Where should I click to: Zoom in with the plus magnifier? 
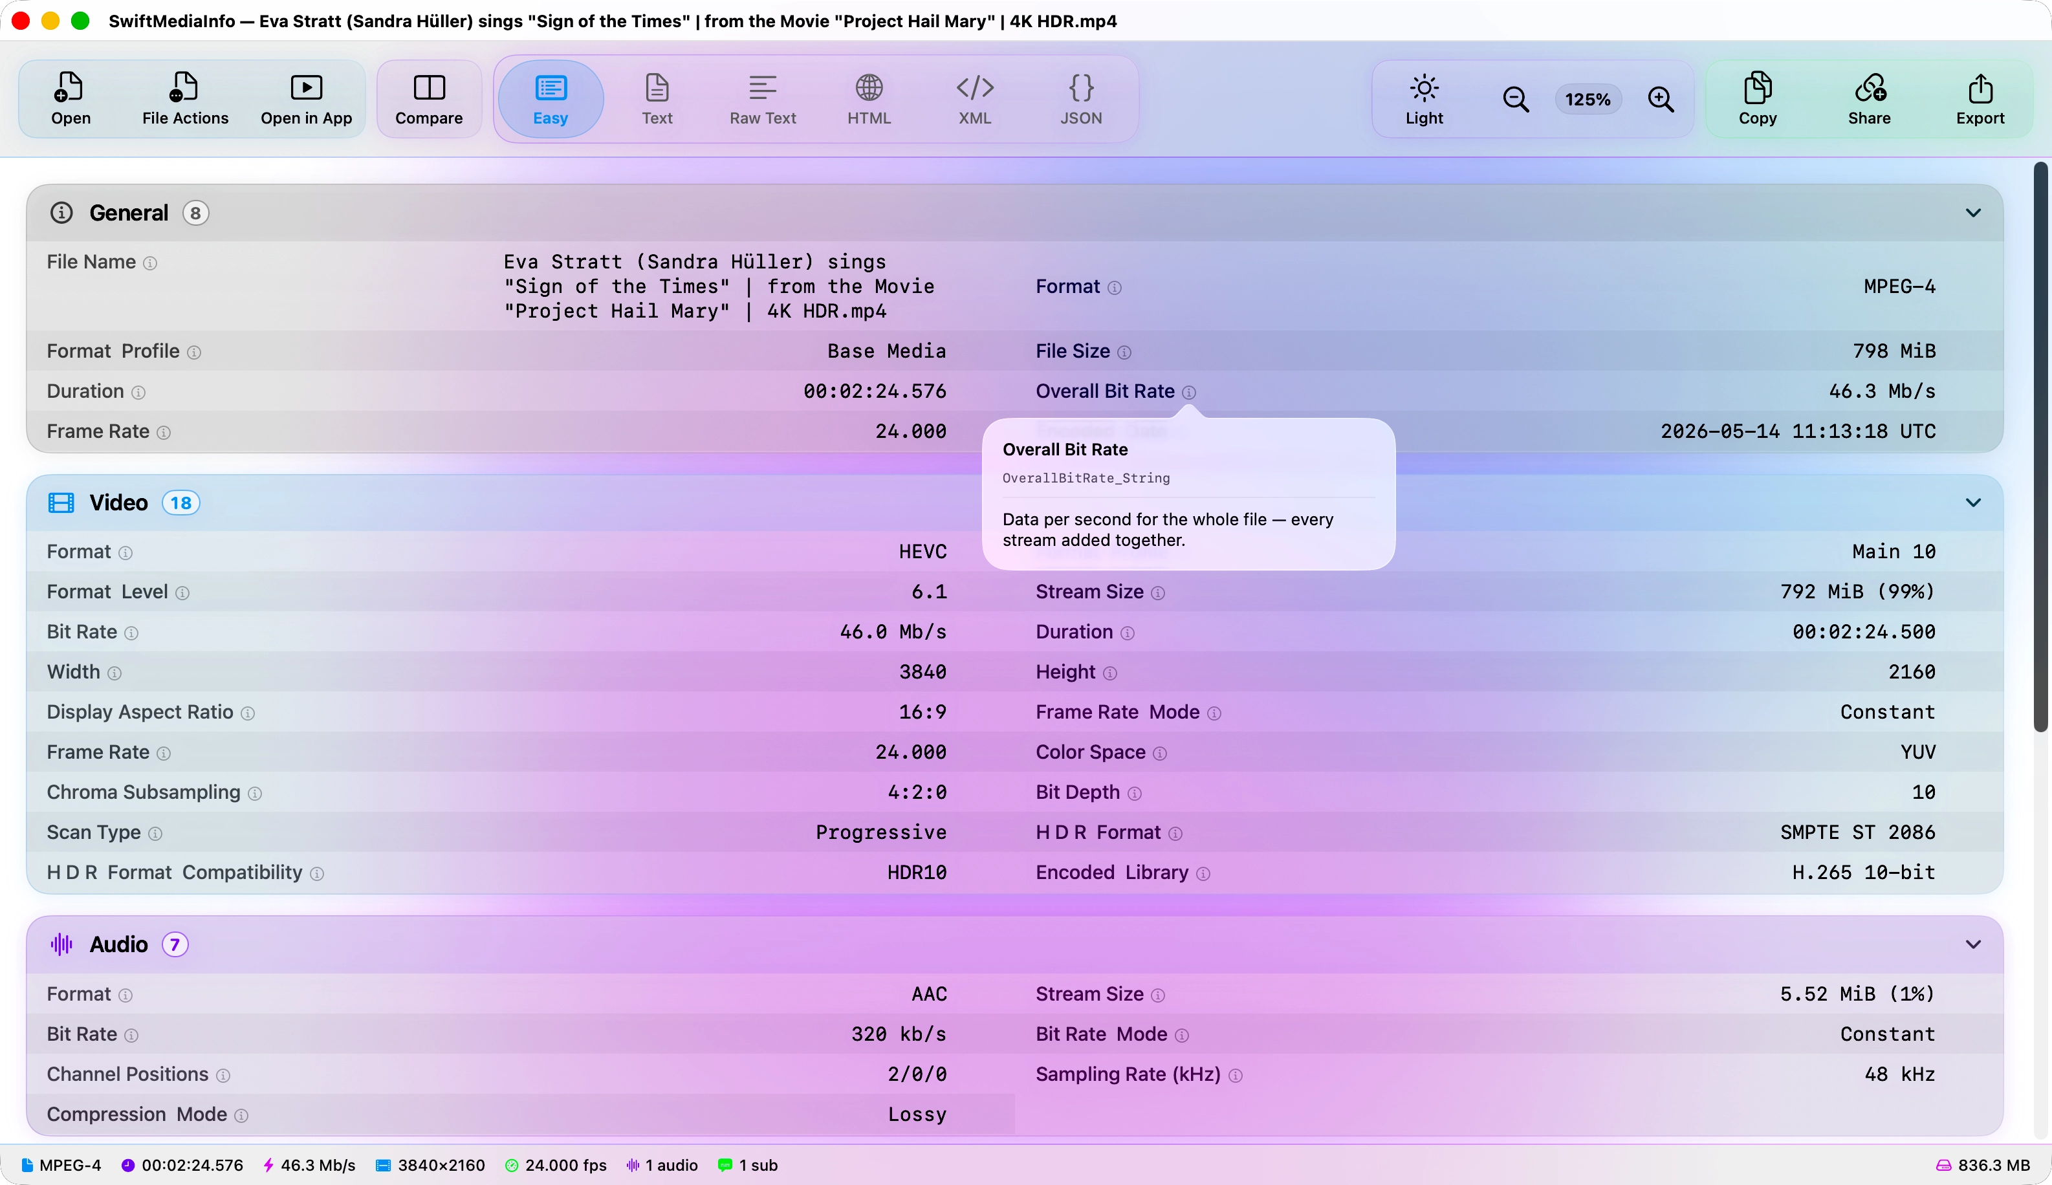tap(1661, 100)
